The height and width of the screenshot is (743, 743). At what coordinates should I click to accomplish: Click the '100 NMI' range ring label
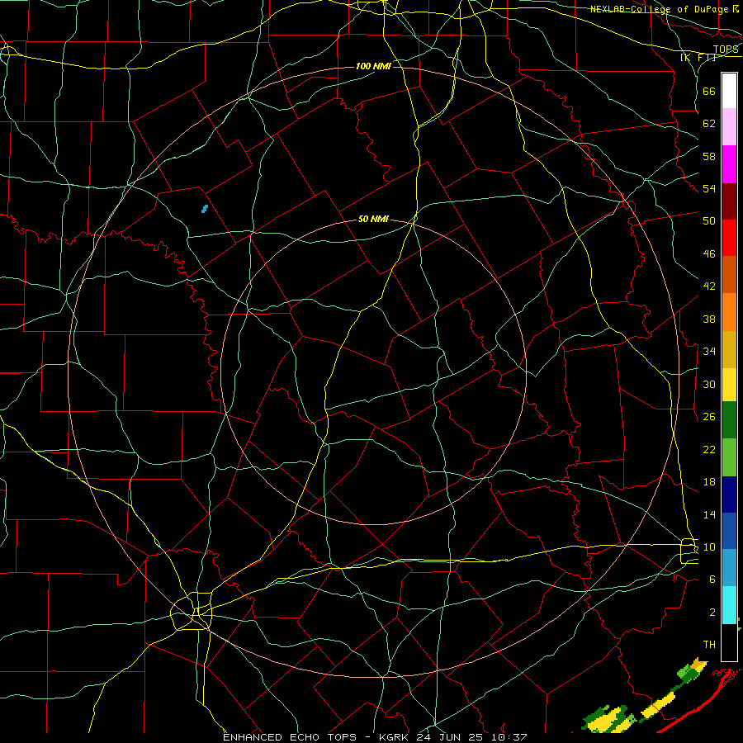(373, 66)
